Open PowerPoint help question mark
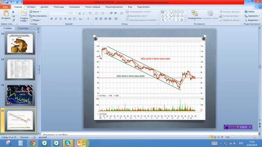 260,7
